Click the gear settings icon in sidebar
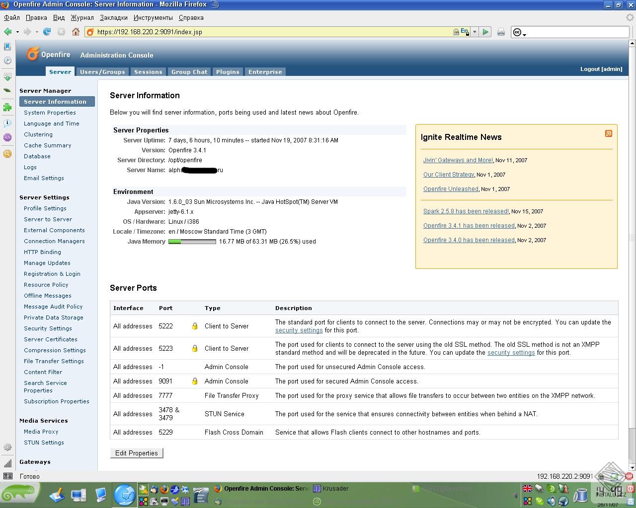Screen dimensions: 636x508 [7, 447]
